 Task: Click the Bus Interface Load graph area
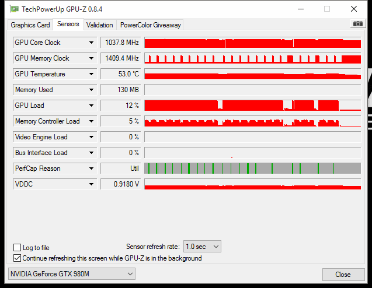point(253,153)
